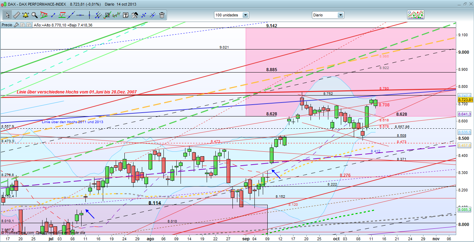The width and height of the screenshot is (474, 242).
Task: Click the 'sep' month label on time axis
Action: (x=246, y=239)
